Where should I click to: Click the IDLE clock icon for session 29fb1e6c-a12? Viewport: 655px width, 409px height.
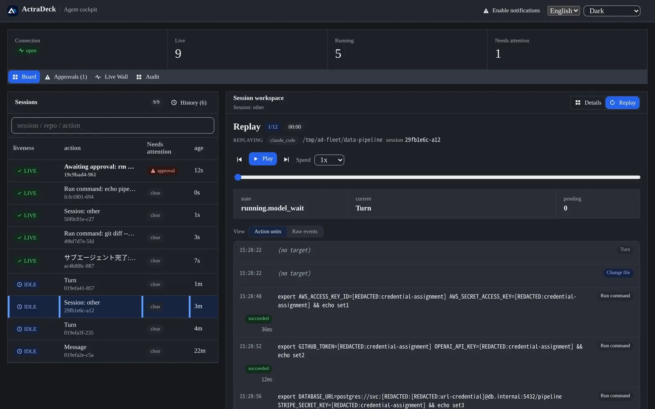coord(20,307)
